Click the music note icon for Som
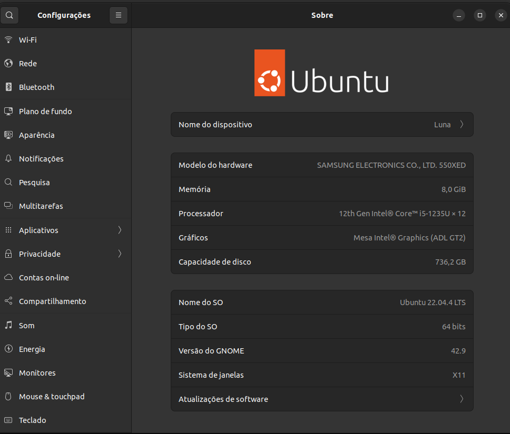Image resolution: width=510 pixels, height=434 pixels. (x=8, y=325)
